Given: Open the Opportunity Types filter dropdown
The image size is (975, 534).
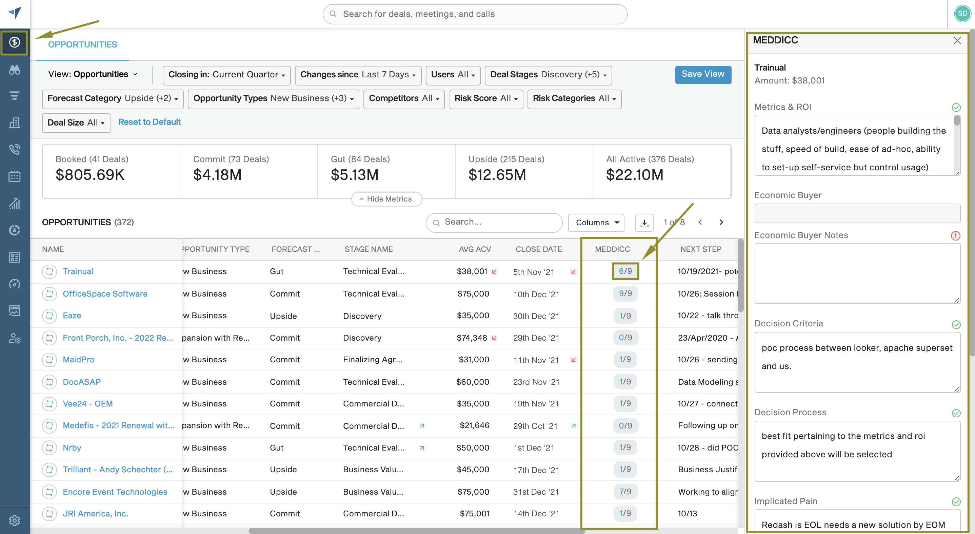Looking at the screenshot, I should pos(273,99).
